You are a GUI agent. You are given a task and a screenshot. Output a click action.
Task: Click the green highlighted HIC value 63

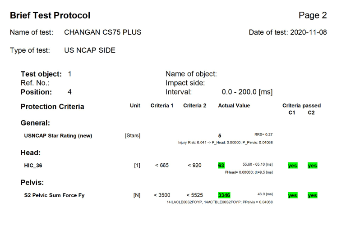pos(221,166)
